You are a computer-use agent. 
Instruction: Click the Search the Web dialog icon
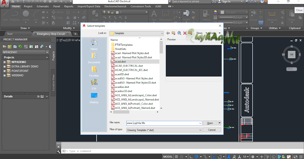point(179,33)
